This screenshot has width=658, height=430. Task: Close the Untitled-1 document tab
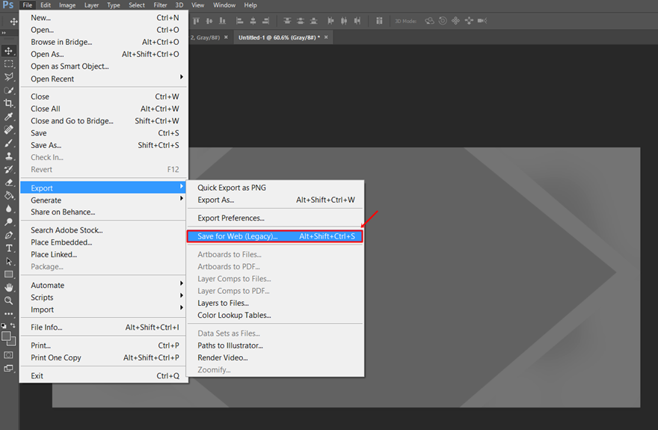click(x=326, y=37)
